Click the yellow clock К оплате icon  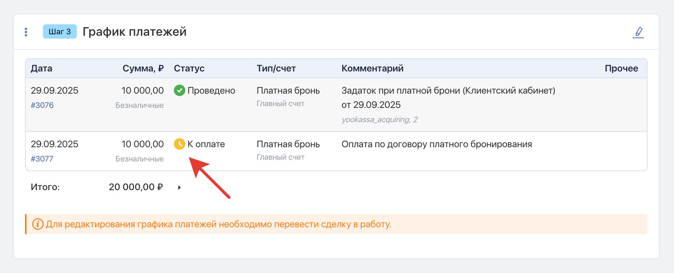[x=179, y=144]
